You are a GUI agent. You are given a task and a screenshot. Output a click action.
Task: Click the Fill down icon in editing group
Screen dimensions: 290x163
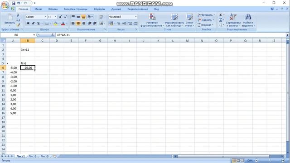pos(221,20)
